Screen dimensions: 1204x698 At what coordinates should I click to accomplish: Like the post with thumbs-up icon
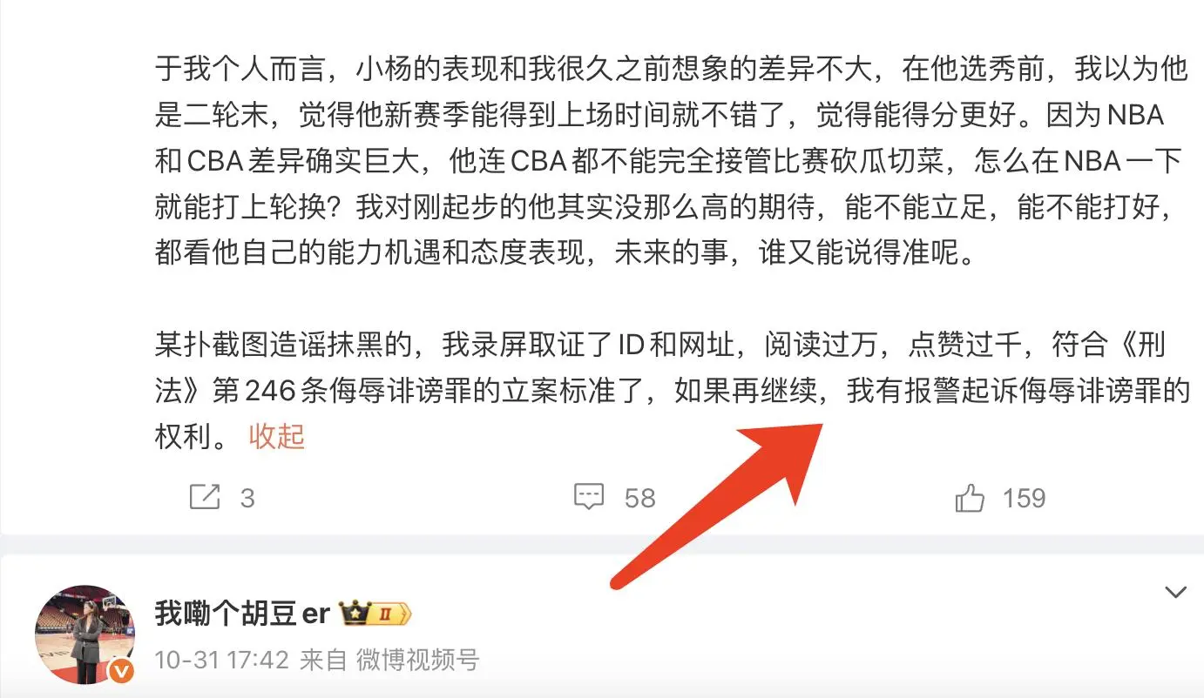[970, 498]
